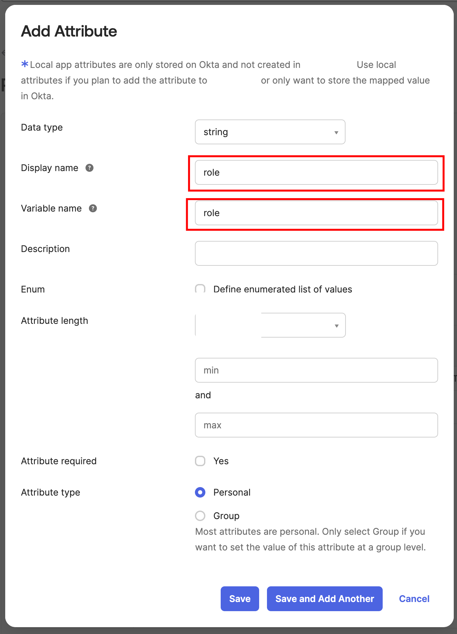Click the min attribute length field
Screen dimensions: 457x634
(x=316, y=370)
